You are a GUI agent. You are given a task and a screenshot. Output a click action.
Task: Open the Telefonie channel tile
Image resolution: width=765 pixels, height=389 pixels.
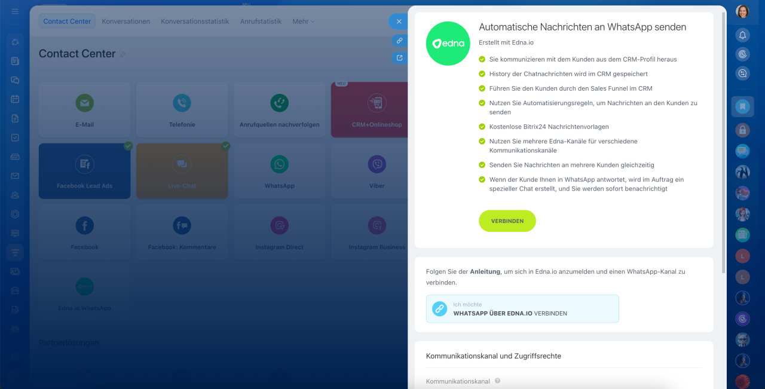coord(182,109)
